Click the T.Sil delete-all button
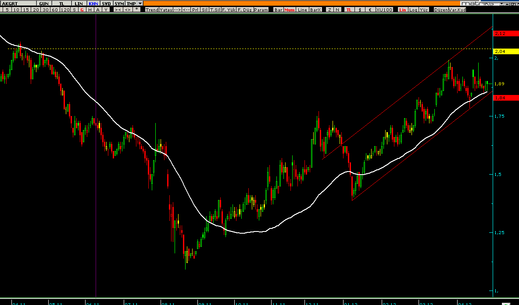 coord(215,10)
